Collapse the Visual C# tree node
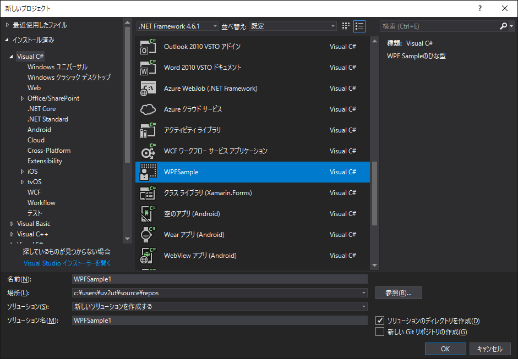Screen dimensions: 518x359 (11, 57)
